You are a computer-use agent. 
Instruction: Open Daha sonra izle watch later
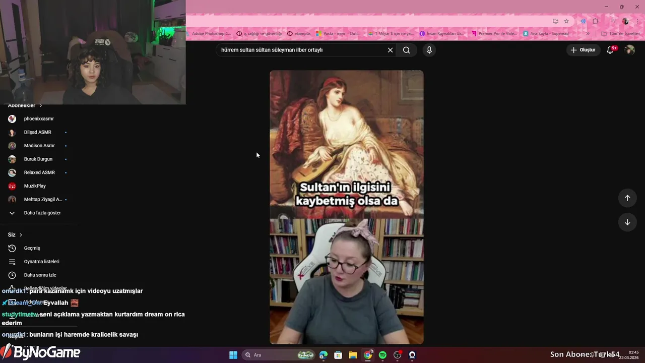39,275
